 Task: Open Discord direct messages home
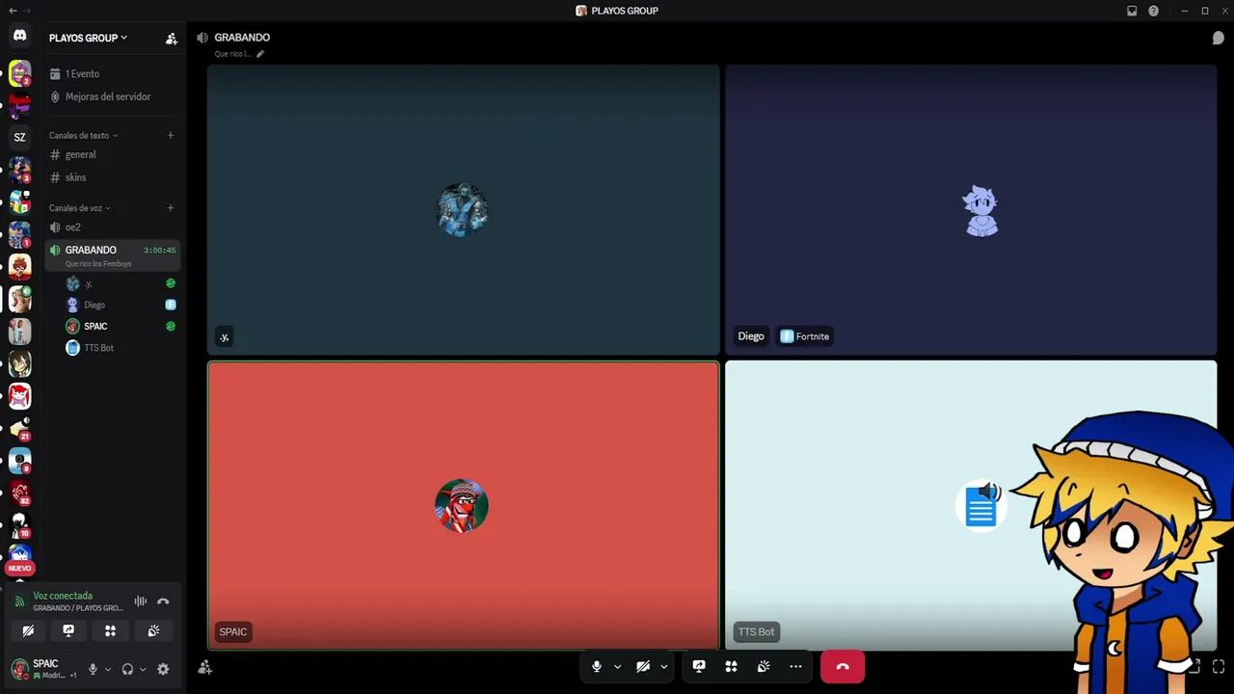click(19, 37)
